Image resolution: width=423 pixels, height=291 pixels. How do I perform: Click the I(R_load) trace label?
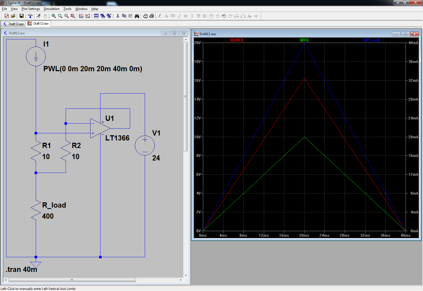pyautogui.click(x=372, y=40)
